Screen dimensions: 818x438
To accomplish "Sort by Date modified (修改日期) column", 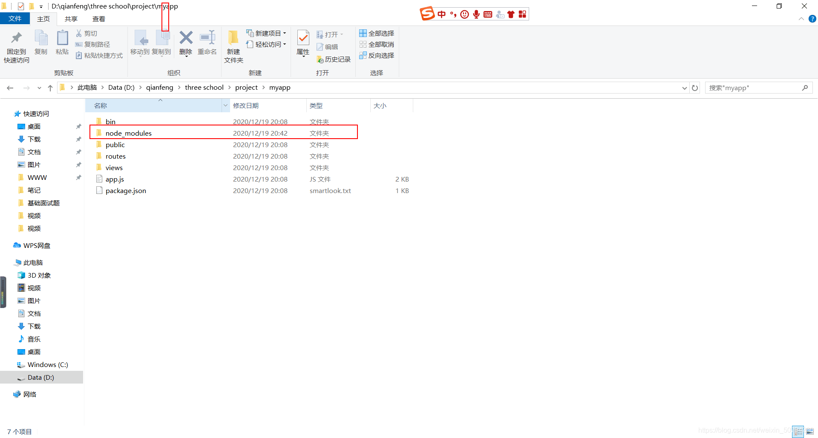I will 268,105.
